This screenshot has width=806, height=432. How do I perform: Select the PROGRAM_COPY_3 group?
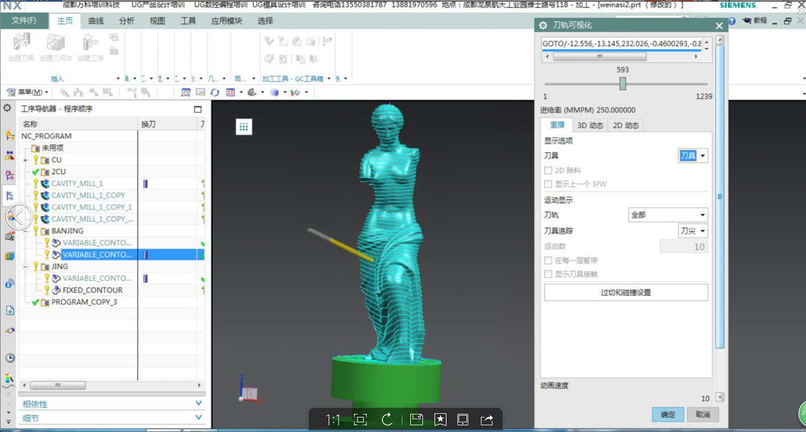pos(84,302)
